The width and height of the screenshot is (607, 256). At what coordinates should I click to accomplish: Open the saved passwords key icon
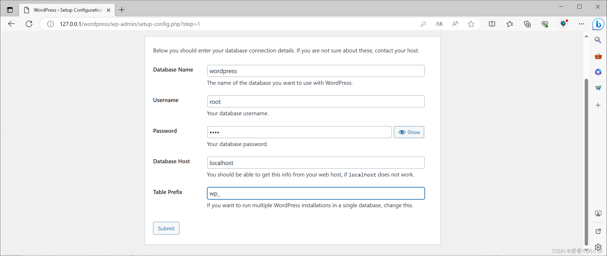coord(423,24)
